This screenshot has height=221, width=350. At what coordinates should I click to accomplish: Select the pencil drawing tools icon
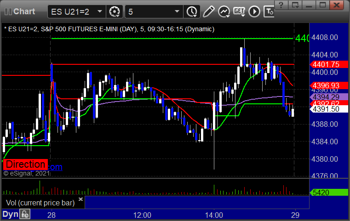pos(209,11)
